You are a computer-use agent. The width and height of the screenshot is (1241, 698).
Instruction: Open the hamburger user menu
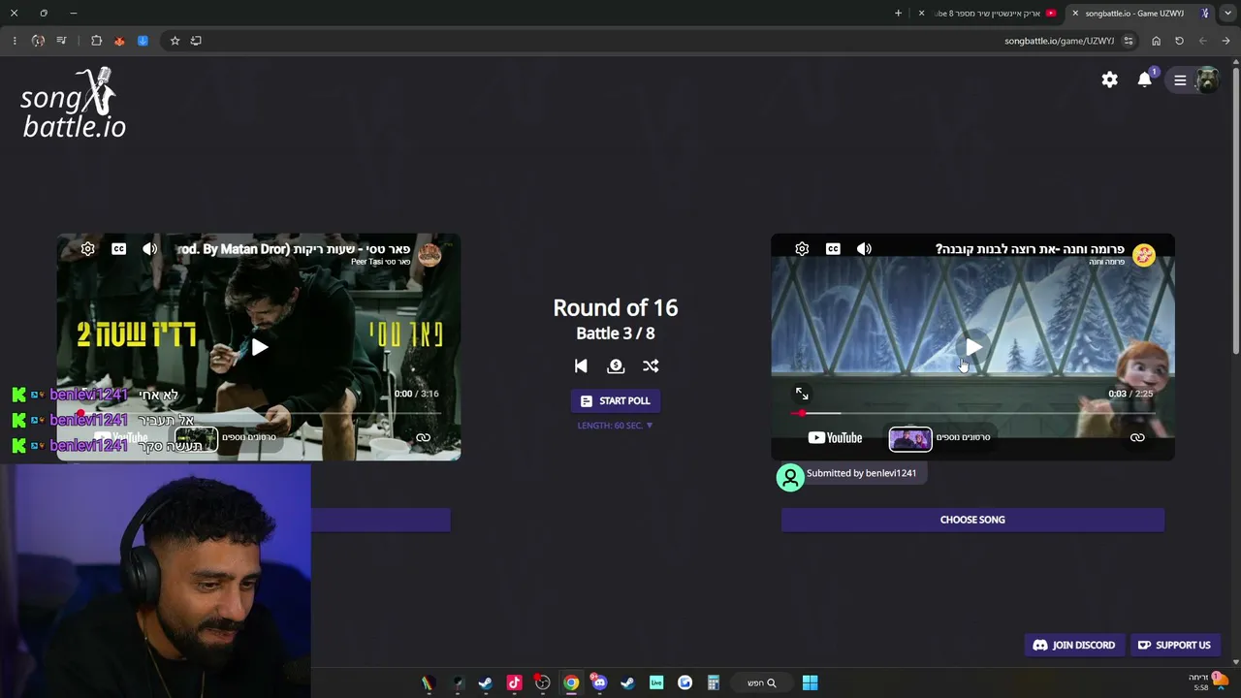pyautogui.click(x=1180, y=80)
